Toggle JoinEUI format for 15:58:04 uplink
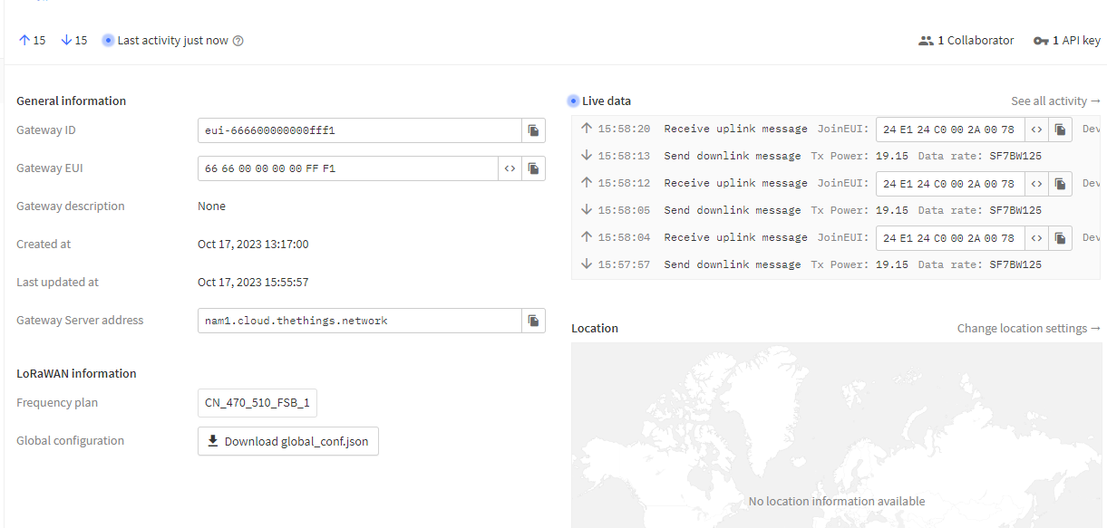This screenshot has width=1107, height=528. click(x=1037, y=238)
